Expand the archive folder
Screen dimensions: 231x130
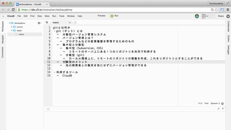pos(12,27)
